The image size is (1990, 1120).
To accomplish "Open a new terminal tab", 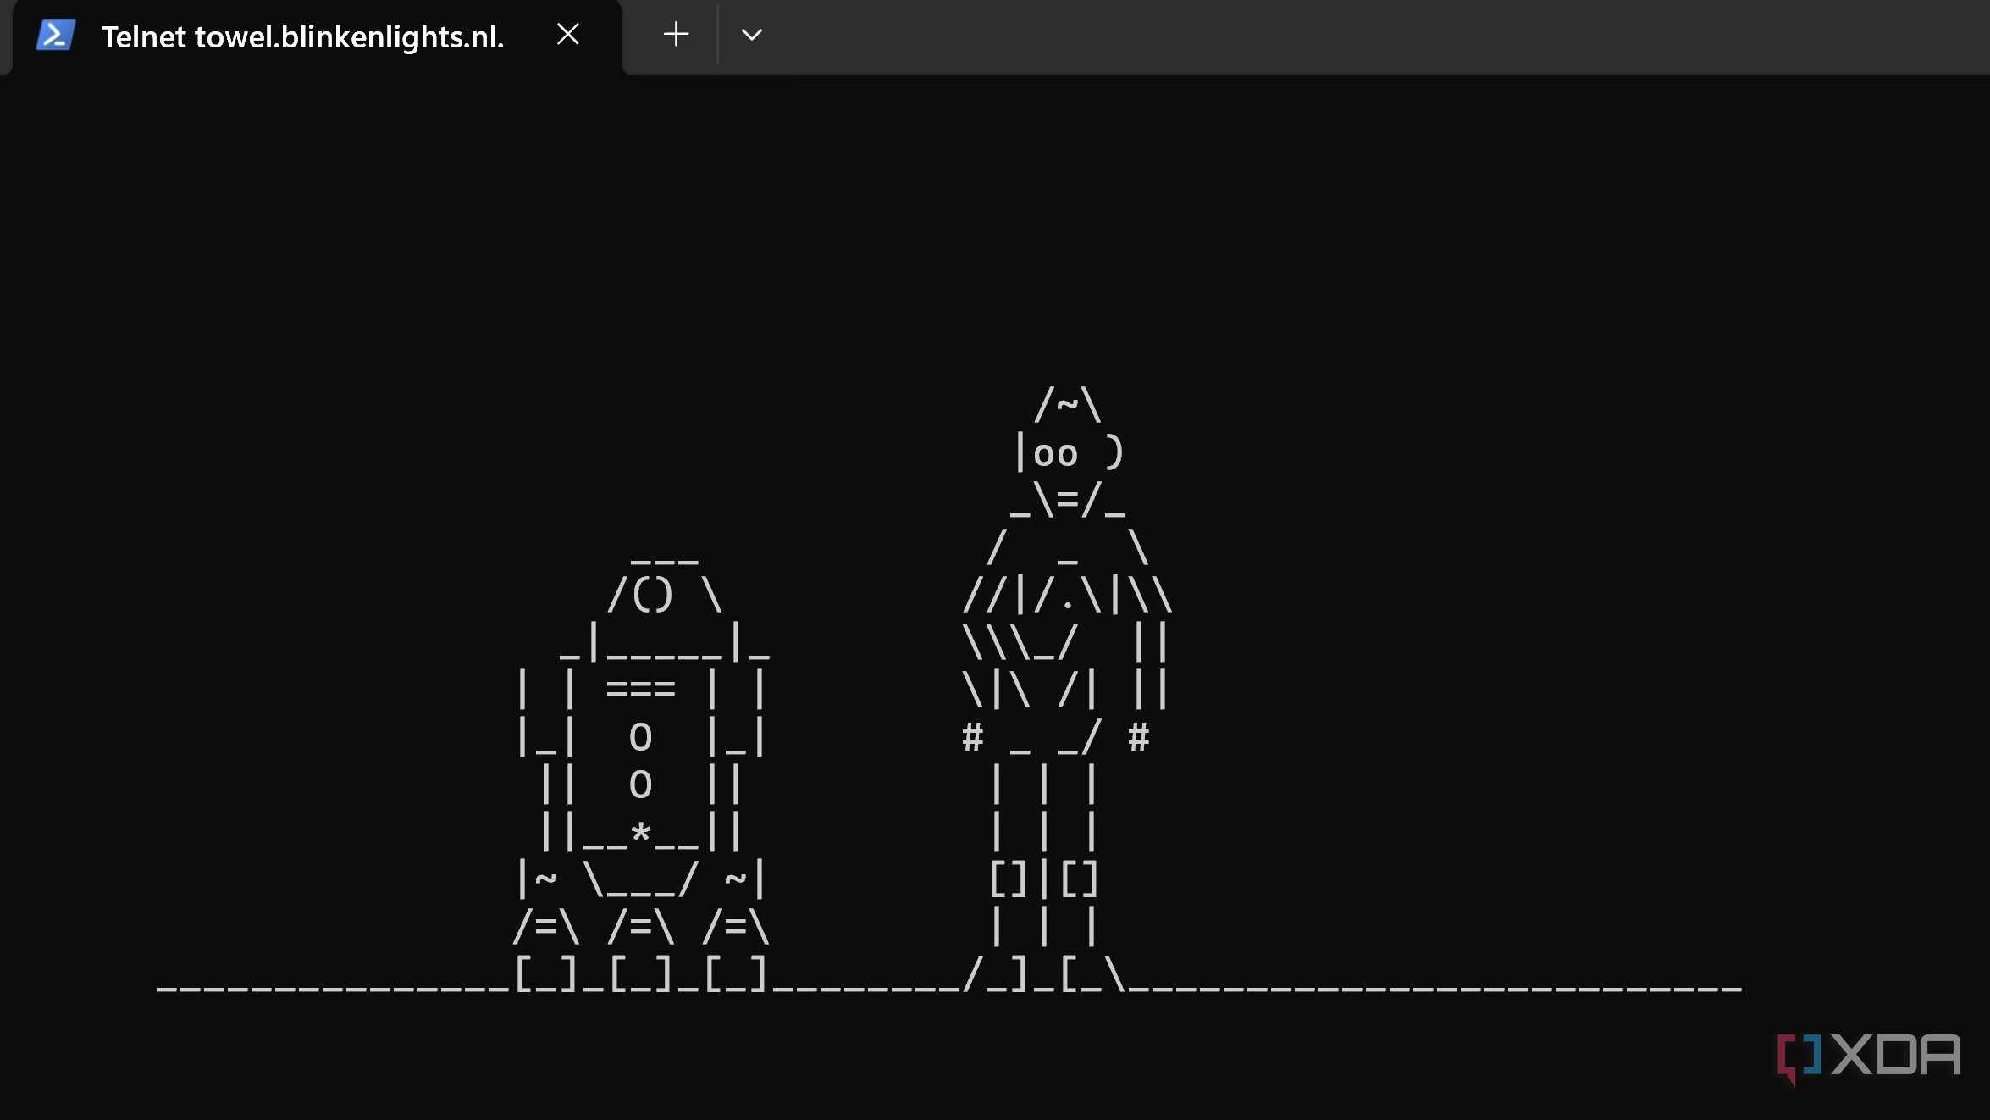I will tap(676, 35).
